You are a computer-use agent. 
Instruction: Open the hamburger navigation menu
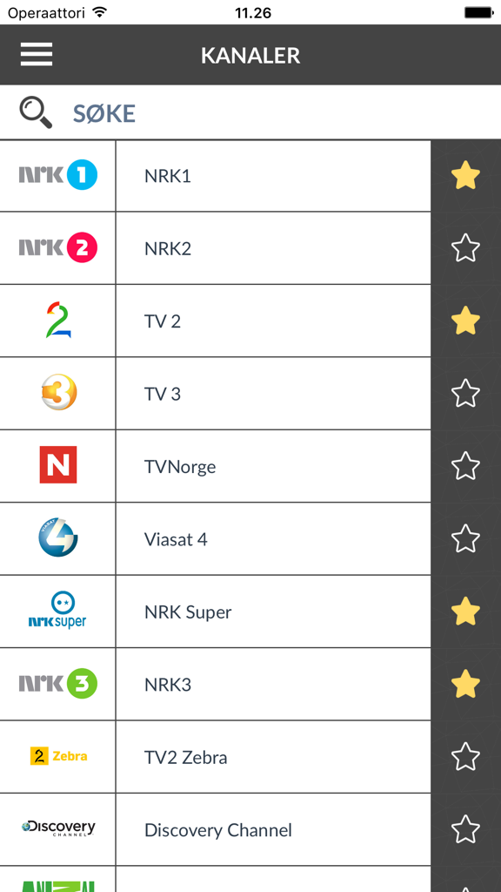coord(36,54)
